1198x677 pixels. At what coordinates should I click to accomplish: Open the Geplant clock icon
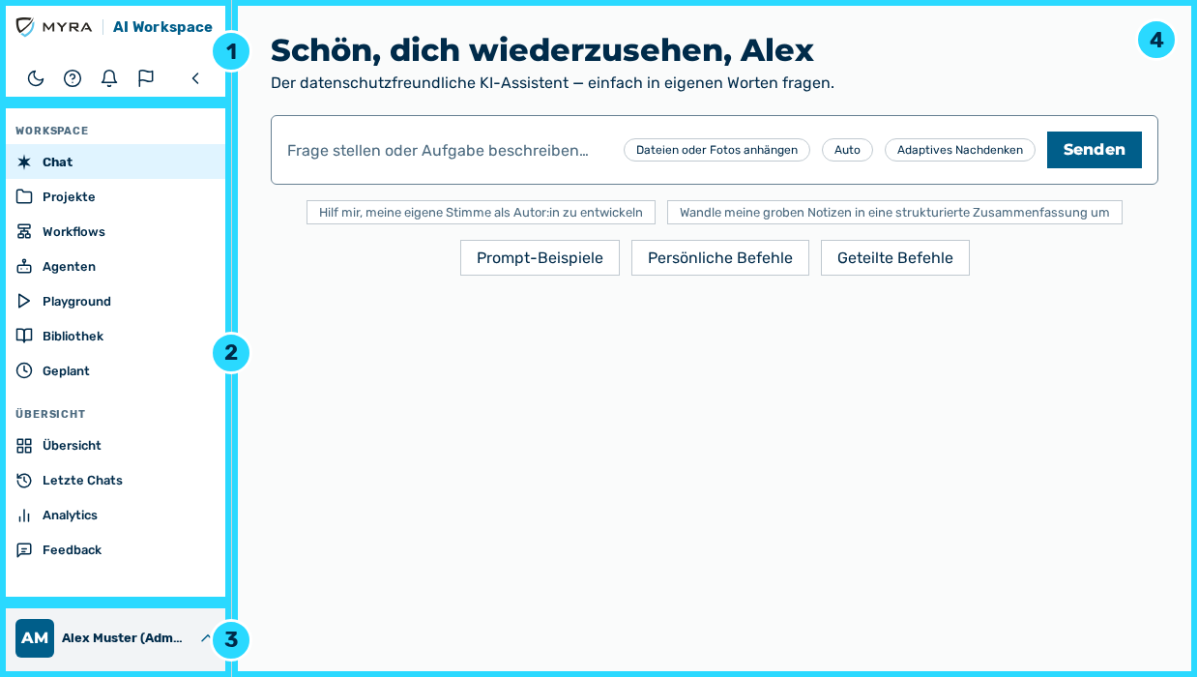click(x=24, y=370)
